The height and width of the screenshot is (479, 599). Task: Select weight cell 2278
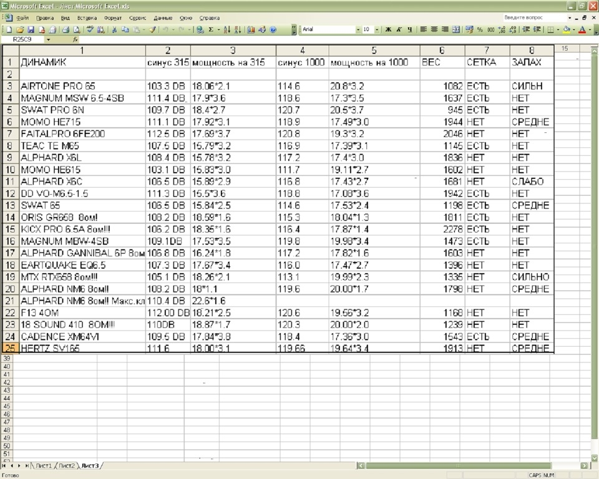click(442, 229)
